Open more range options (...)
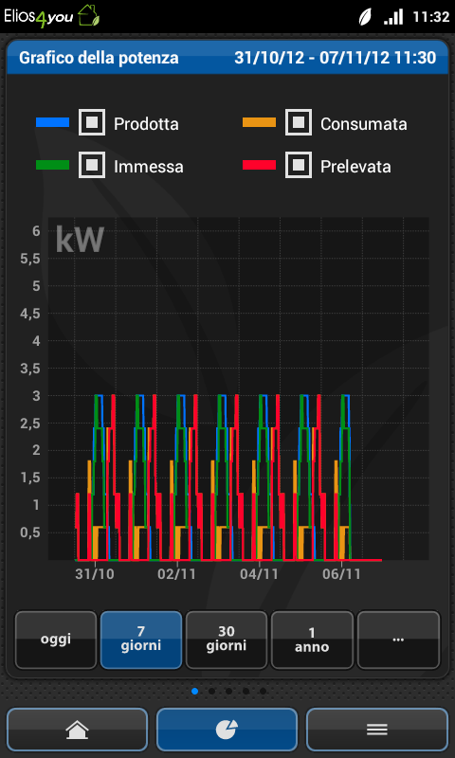 pos(398,640)
